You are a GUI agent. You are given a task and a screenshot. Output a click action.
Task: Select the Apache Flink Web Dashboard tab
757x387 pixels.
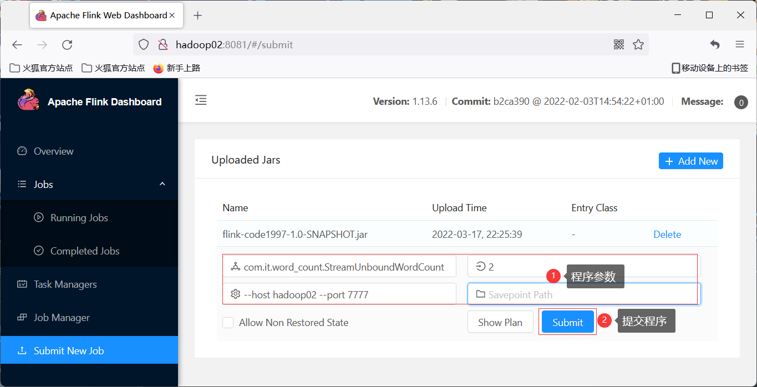[106, 16]
